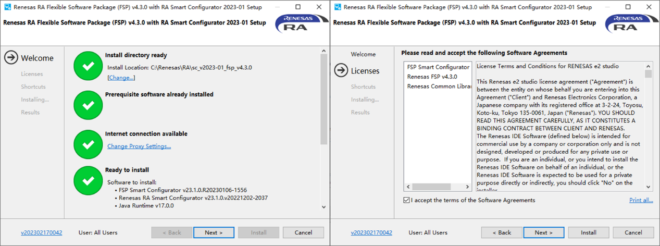Click green check icon for Prerequisite software installed

(88, 105)
